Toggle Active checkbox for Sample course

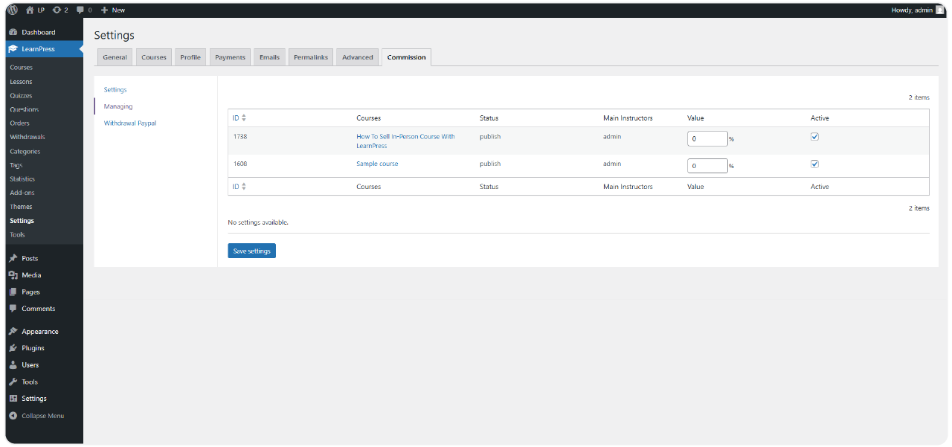pos(814,164)
